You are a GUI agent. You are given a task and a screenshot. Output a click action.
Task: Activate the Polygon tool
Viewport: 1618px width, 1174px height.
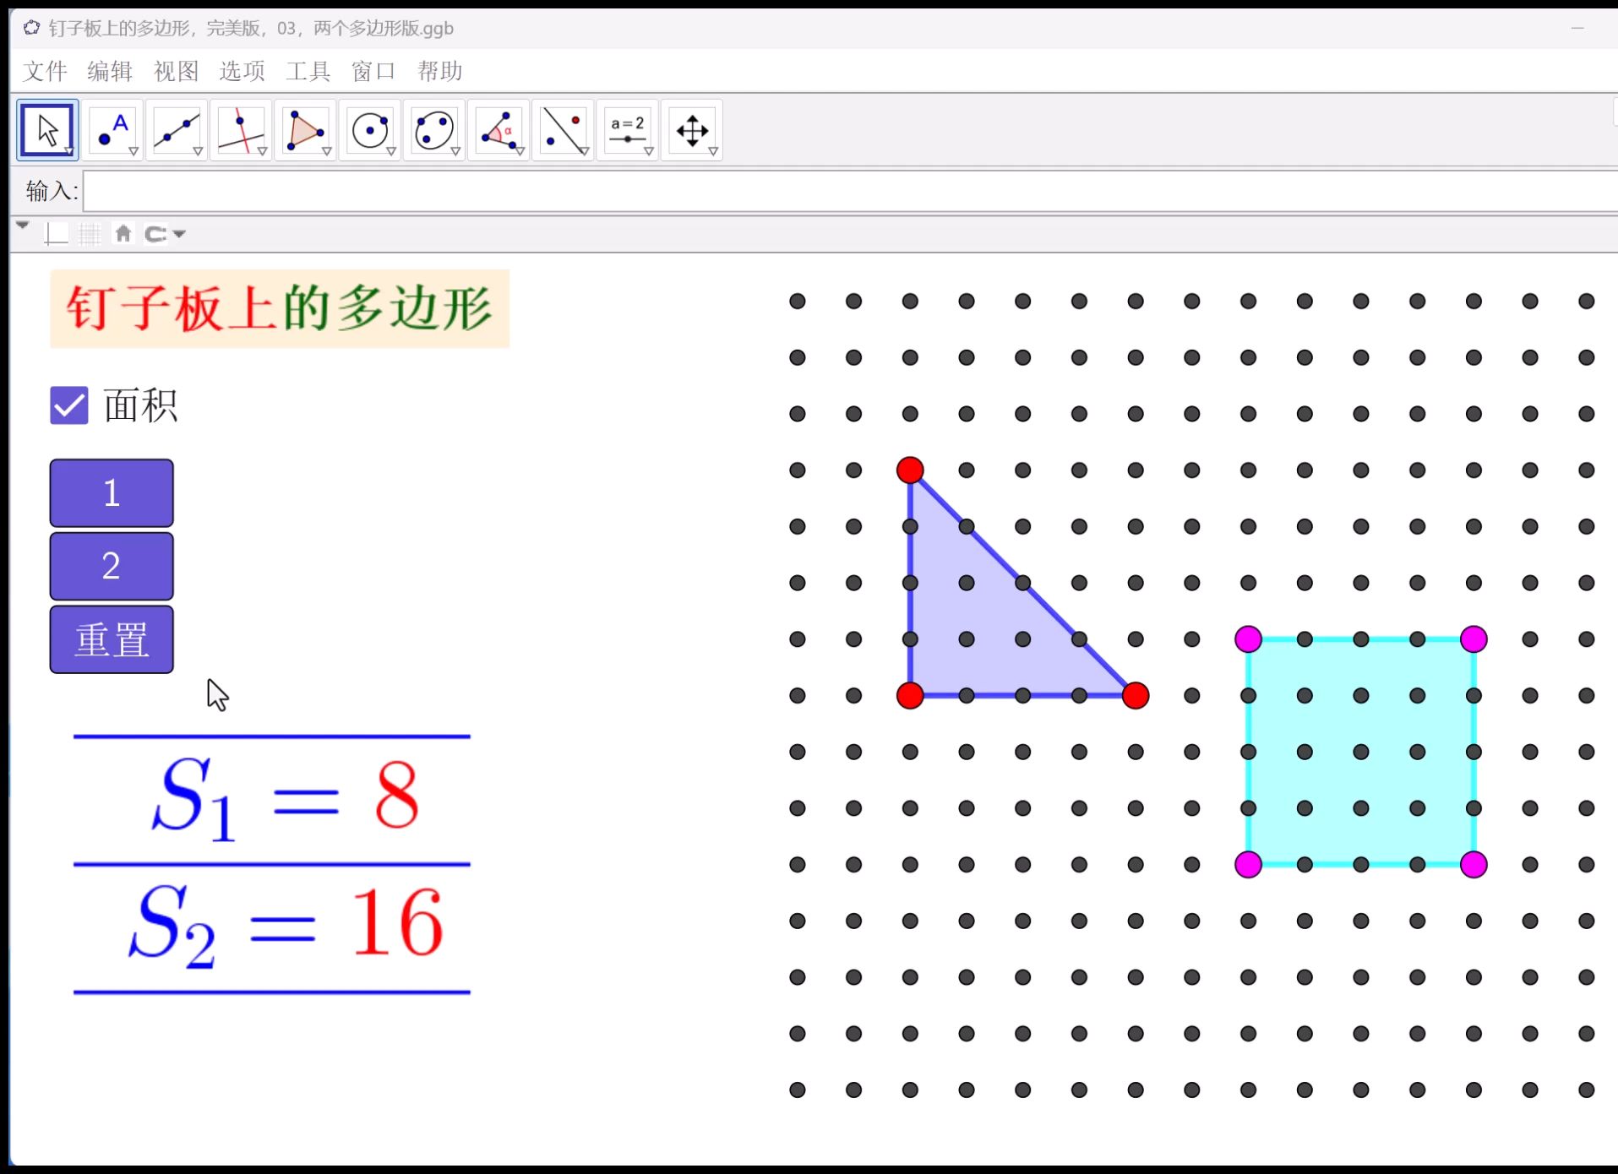pos(305,130)
